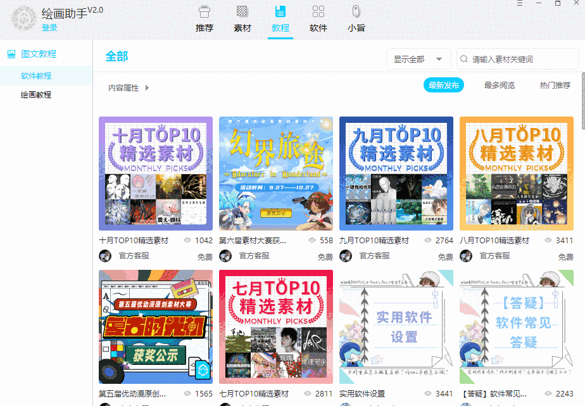This screenshot has height=406, width=585.
Task: Switch to the 素材 tab
Action: point(242,20)
